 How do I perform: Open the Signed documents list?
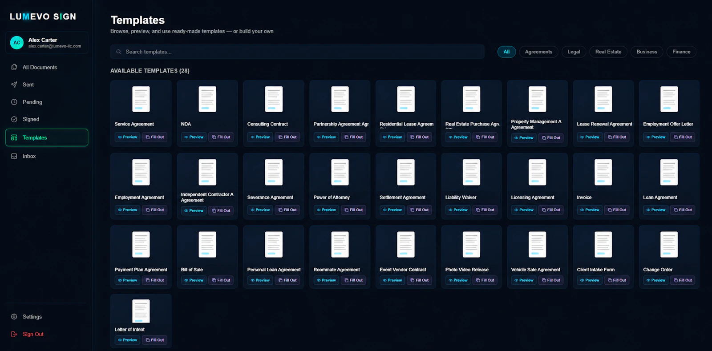[47, 119]
